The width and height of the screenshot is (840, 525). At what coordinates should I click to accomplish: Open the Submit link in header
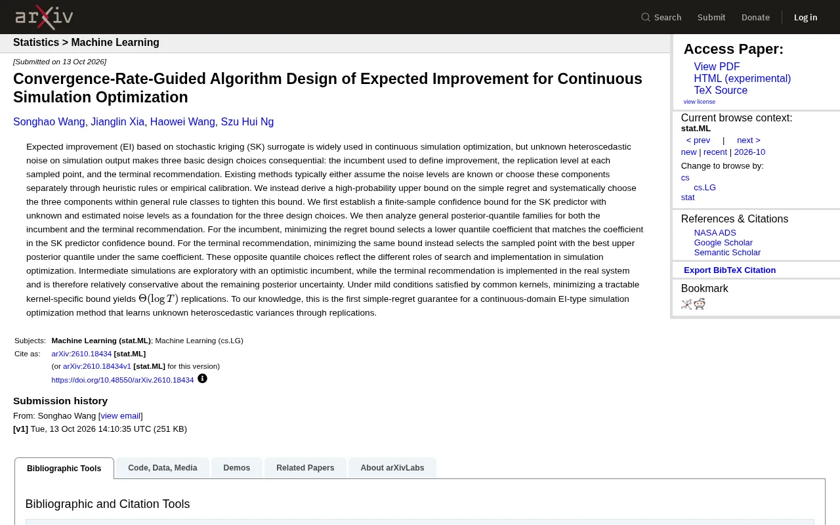[x=711, y=17]
